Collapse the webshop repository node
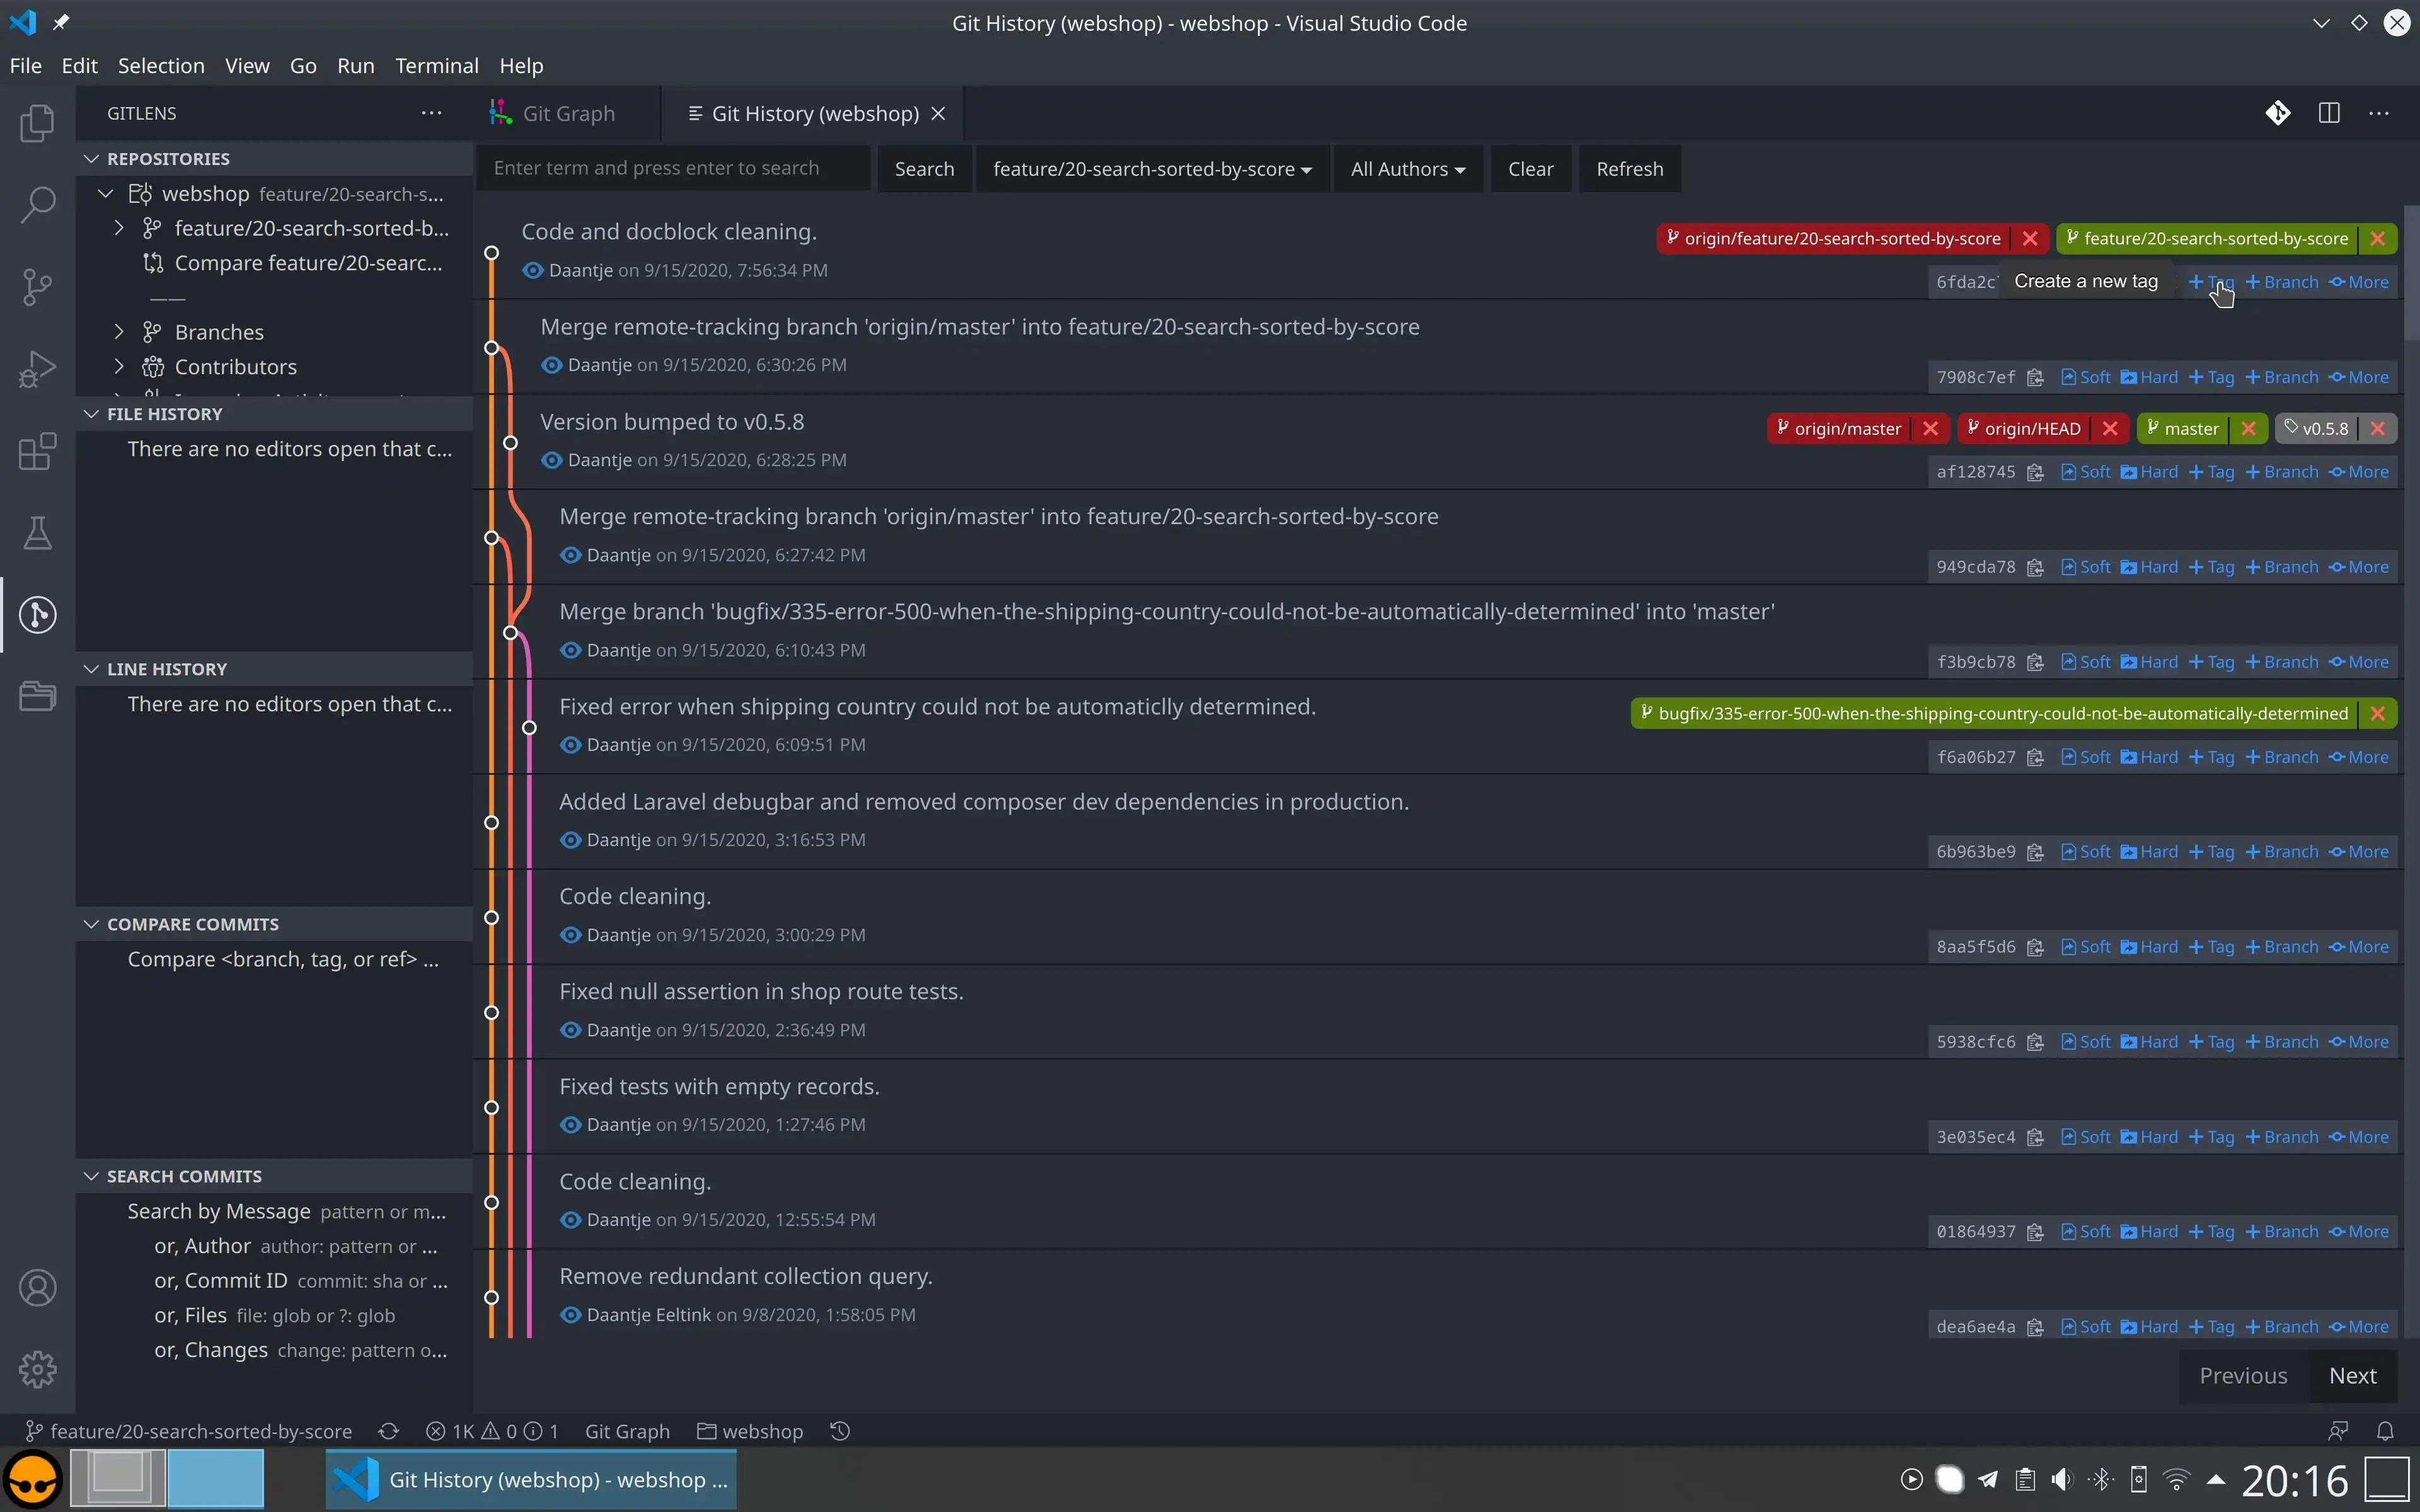This screenshot has height=1512, width=2420. click(x=106, y=193)
